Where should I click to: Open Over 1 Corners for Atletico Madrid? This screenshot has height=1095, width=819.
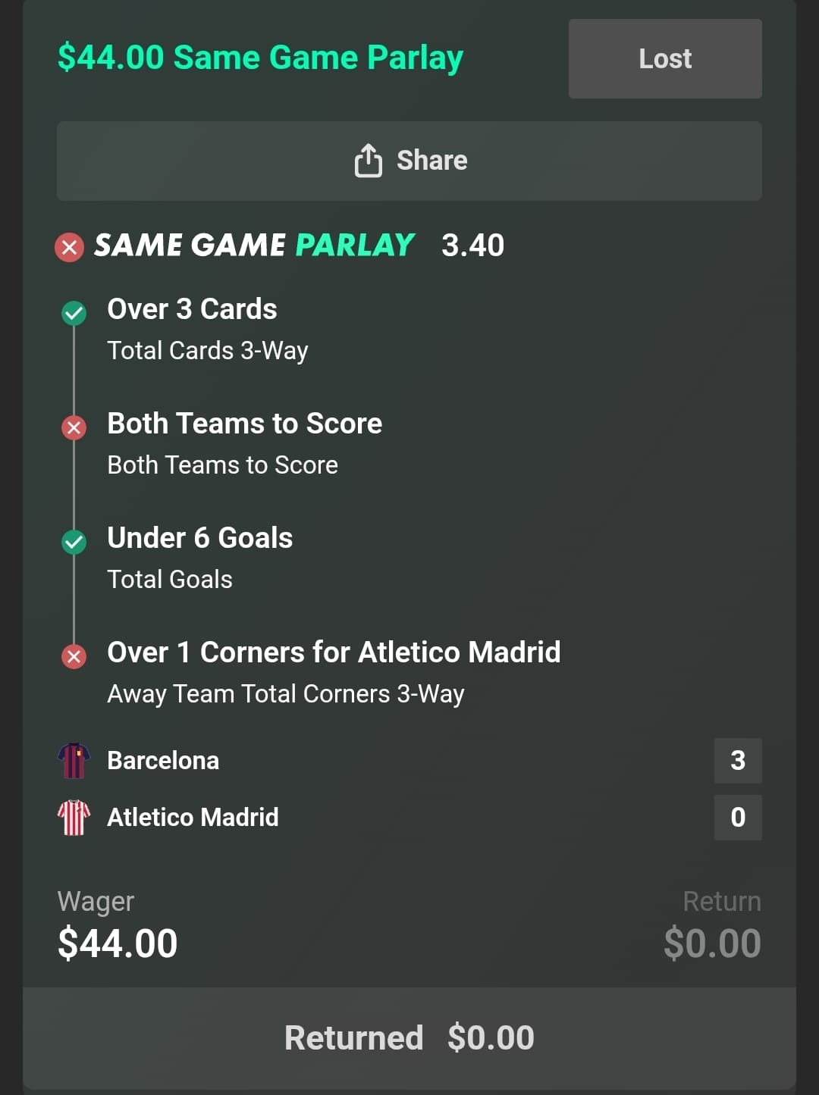(x=334, y=652)
